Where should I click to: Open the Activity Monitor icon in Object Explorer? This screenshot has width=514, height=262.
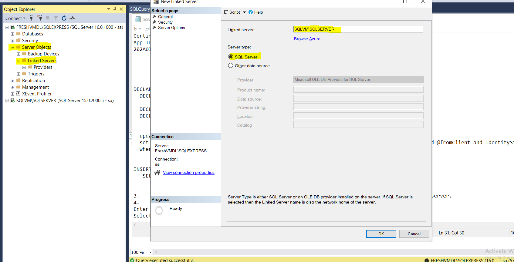(x=72, y=18)
